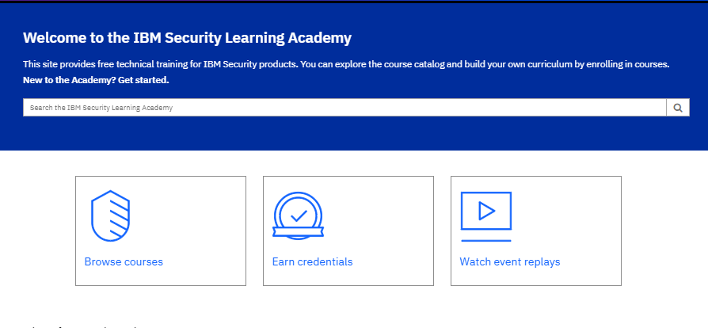Screen dimensions: 708x328
Task: Click the shield icon above Browse courses
Action: point(111,215)
